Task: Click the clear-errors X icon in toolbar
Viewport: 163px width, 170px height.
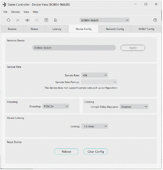Action: [18, 20]
